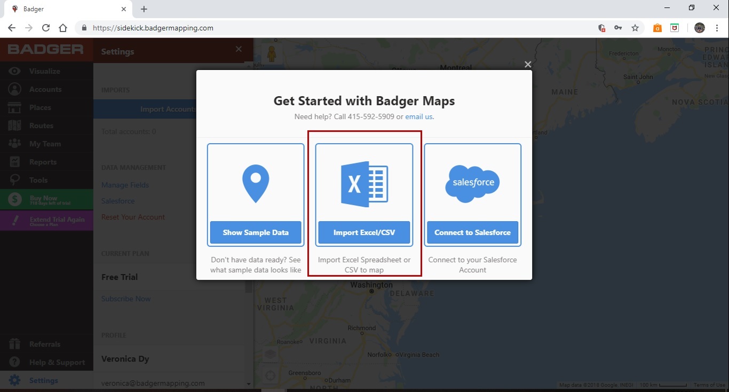
Task: Click the Subscribe Now link
Action: tap(126, 299)
